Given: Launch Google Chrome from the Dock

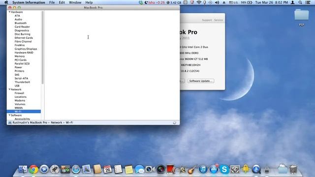Looking at the screenshot, I should pyautogui.click(x=33, y=169).
